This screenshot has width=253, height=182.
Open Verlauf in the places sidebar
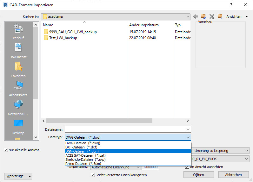tap(18, 32)
